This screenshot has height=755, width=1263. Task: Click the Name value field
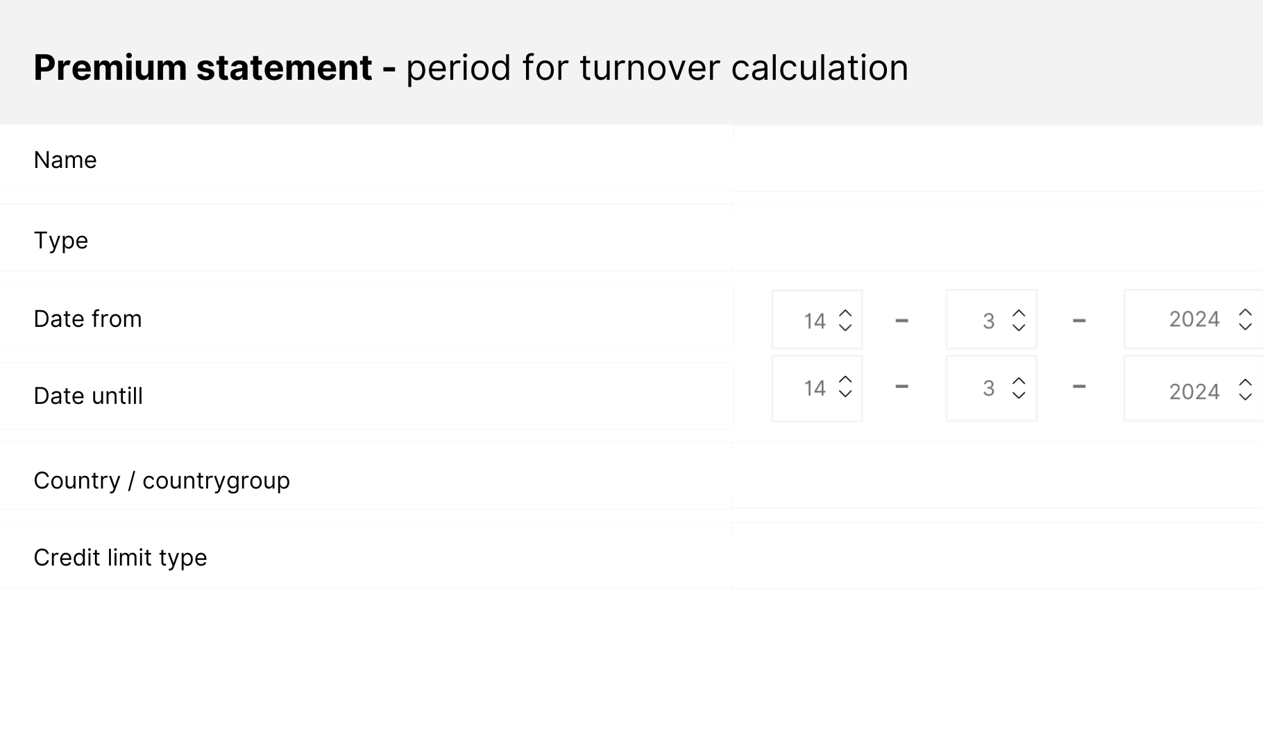click(x=998, y=160)
